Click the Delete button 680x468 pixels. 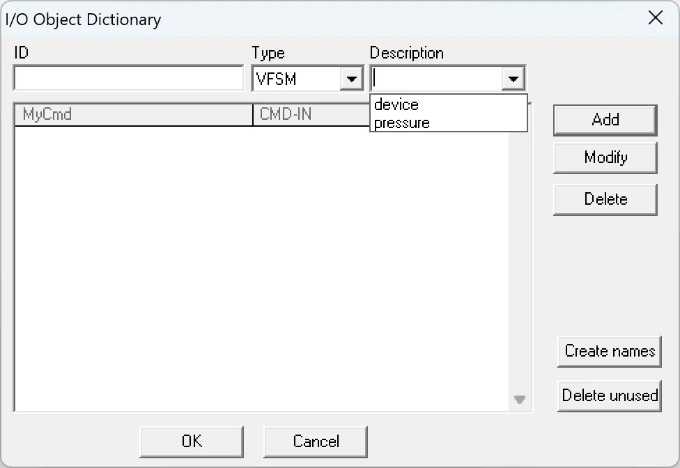pos(605,199)
